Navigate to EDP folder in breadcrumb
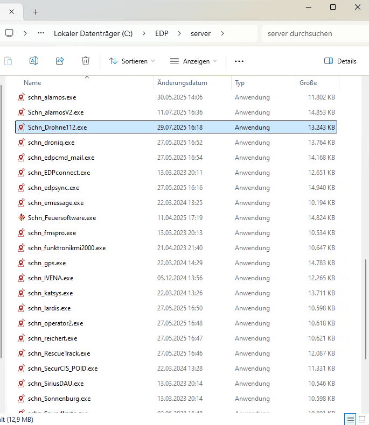This screenshot has width=369, height=425. point(162,33)
